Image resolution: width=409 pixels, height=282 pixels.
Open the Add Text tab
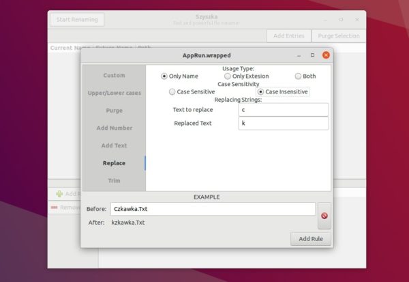pos(114,145)
